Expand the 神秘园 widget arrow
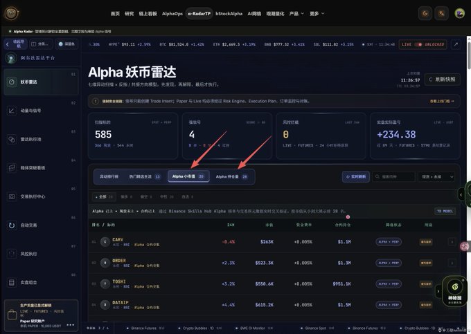This screenshot has width=471, height=334. pyautogui.click(x=438, y=291)
